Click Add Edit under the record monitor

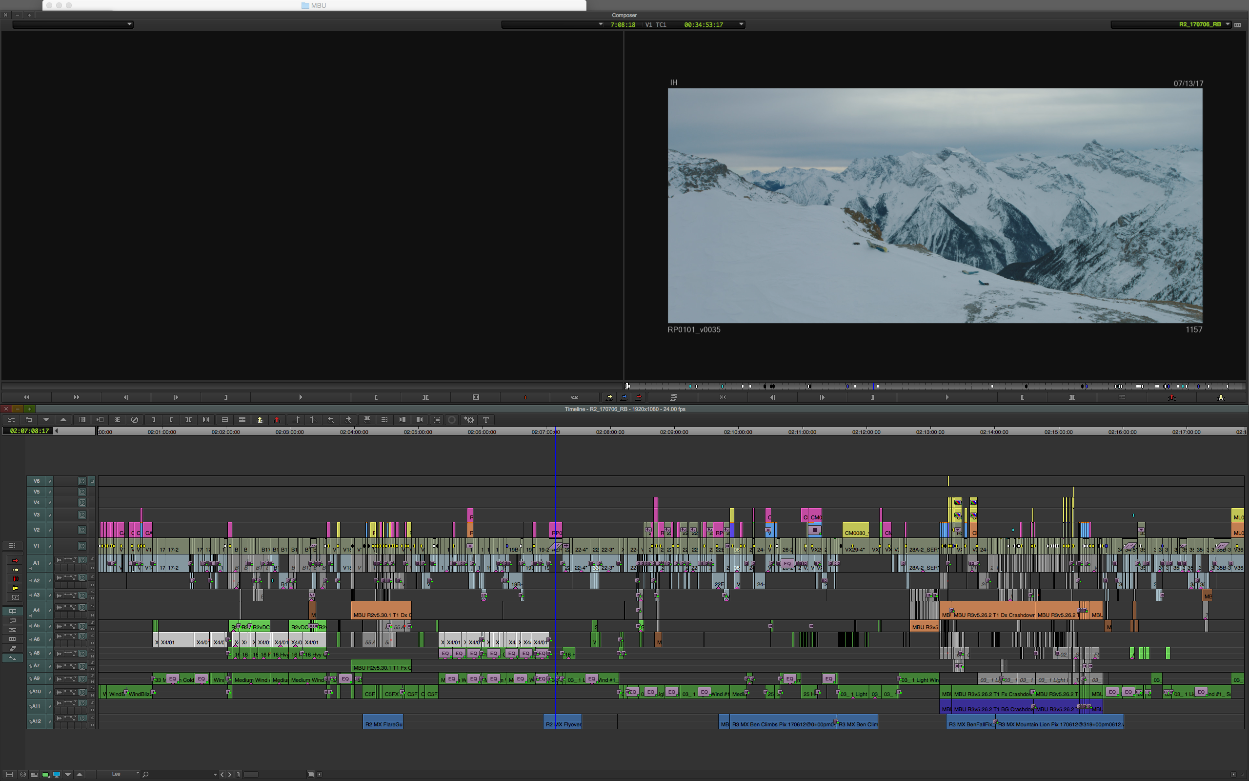pyautogui.click(x=1122, y=397)
